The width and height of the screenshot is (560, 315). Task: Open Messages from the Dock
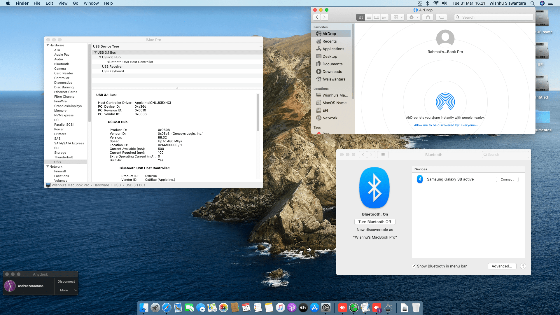(201, 307)
